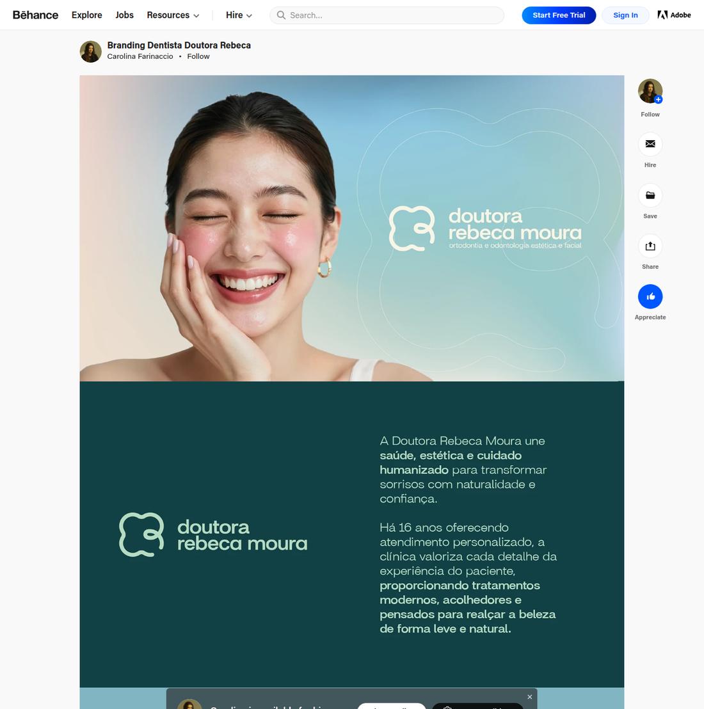Screen dimensions: 704x709
Task: Follow the creator via sidebar avatar
Action: click(650, 92)
